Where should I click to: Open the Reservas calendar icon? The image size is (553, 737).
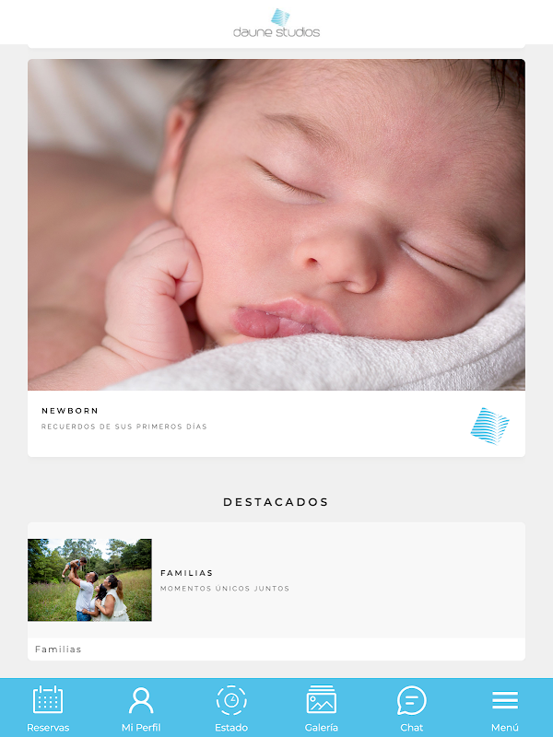[48, 699]
